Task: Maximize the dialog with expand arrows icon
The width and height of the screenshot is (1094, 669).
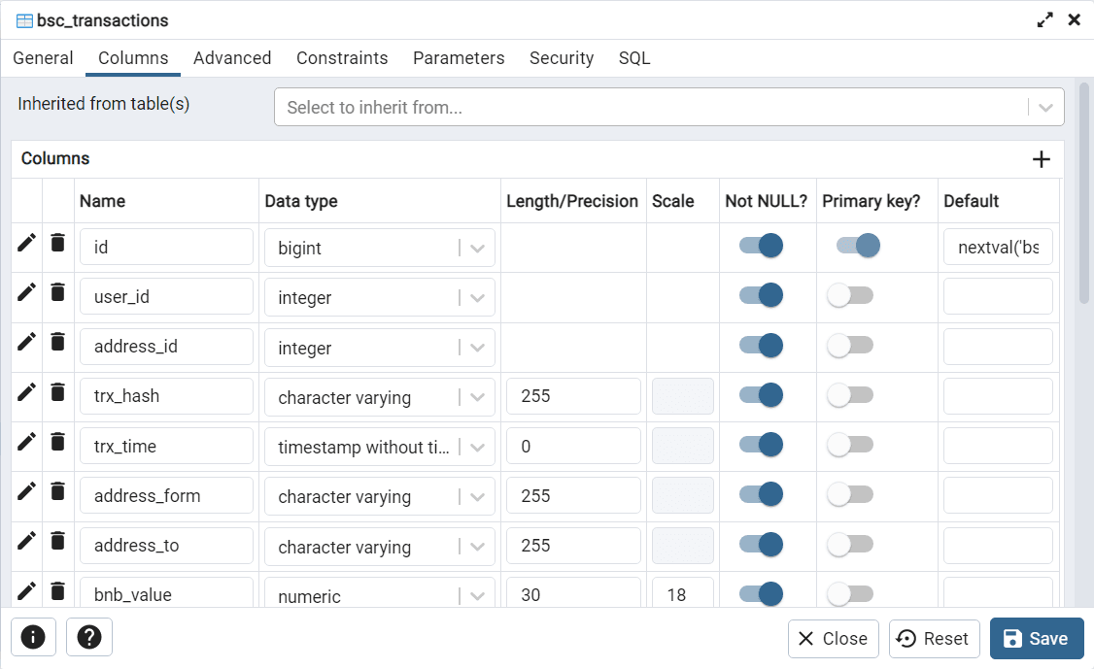Action: 1045,19
